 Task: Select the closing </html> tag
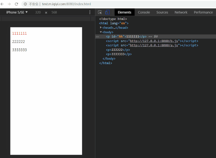106,63
